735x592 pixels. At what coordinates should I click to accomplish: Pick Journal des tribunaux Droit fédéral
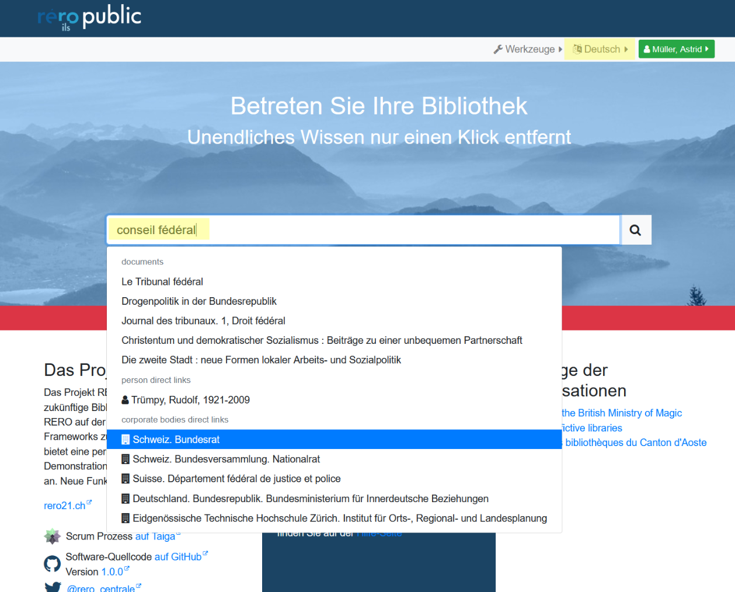[203, 321]
